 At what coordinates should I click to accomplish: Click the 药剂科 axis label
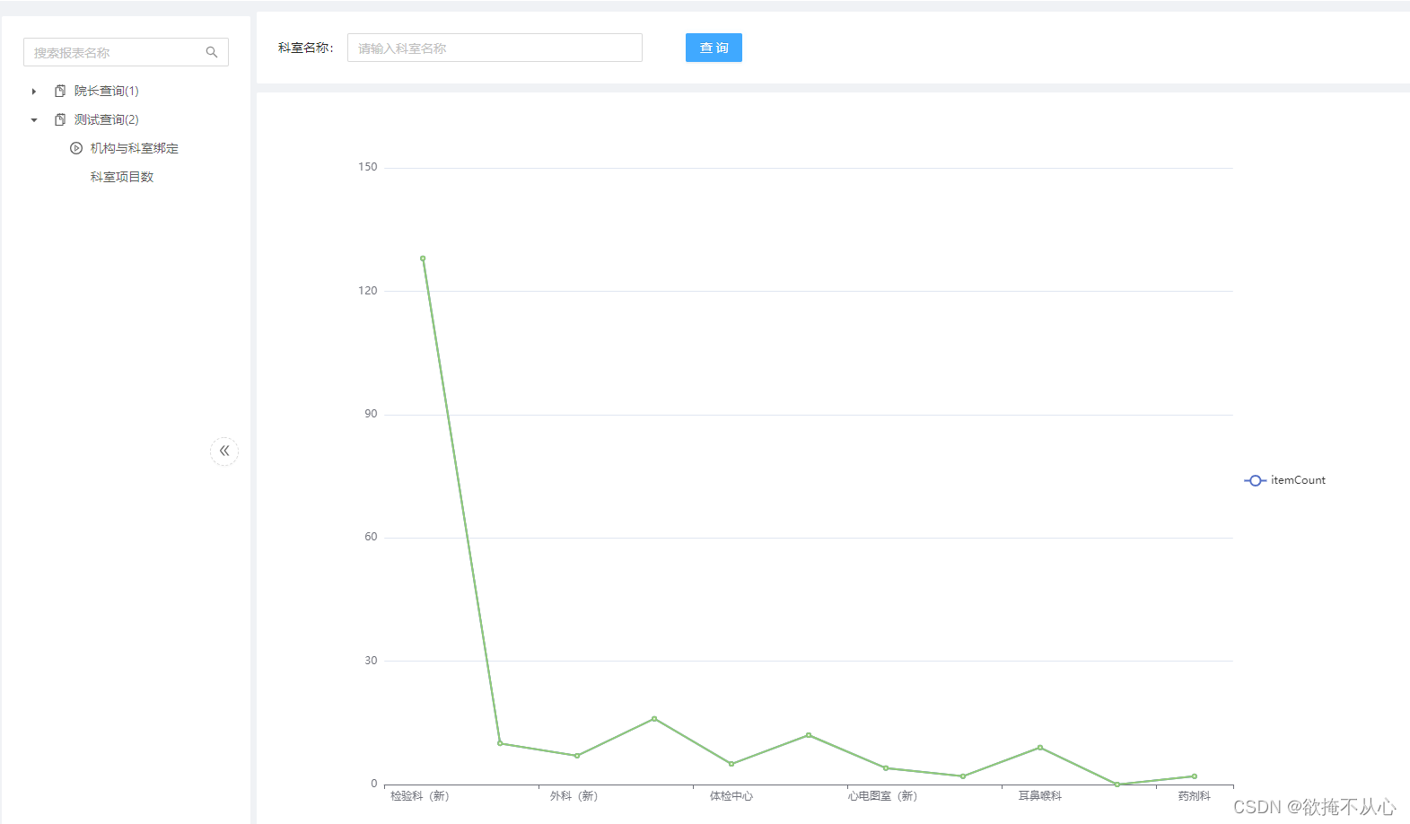pos(1195,796)
